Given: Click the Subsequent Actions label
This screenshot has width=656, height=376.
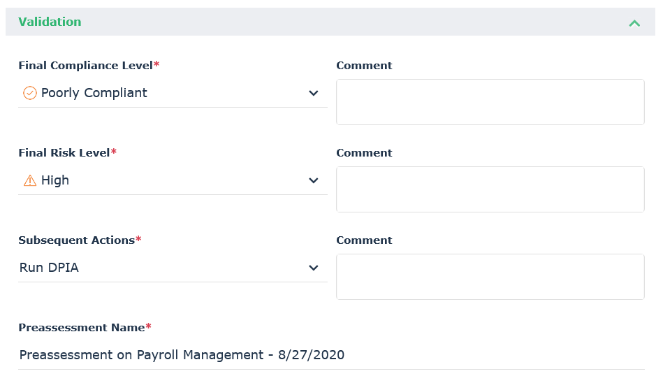Looking at the screenshot, I should tap(76, 240).
